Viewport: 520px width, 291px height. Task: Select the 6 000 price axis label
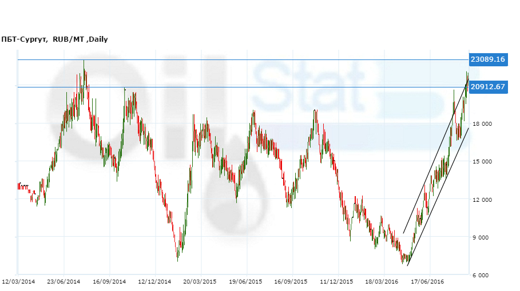[x=485, y=275]
